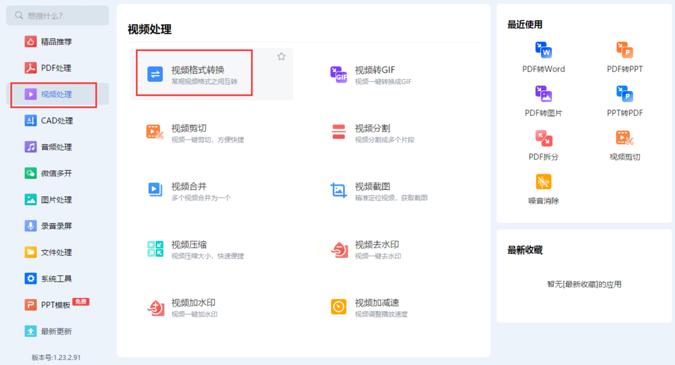
Task: Click the purple play icon for 视频处理
Action: click(30, 94)
